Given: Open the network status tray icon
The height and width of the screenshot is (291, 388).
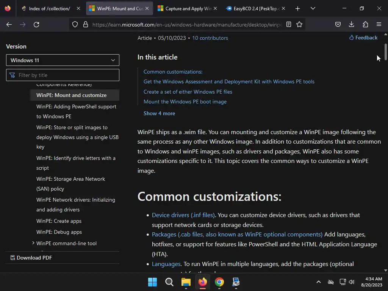Looking at the screenshot, I should [x=343, y=282].
